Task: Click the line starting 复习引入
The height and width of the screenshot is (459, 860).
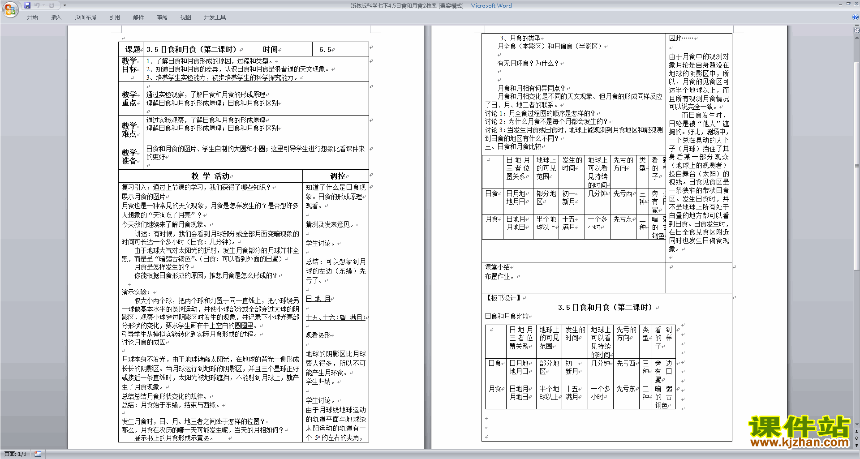Action: click(196, 187)
